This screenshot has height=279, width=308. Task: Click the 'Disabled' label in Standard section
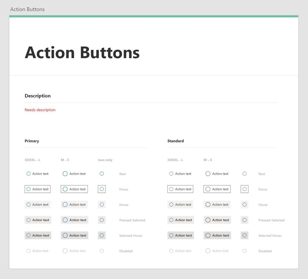[x=265, y=251]
